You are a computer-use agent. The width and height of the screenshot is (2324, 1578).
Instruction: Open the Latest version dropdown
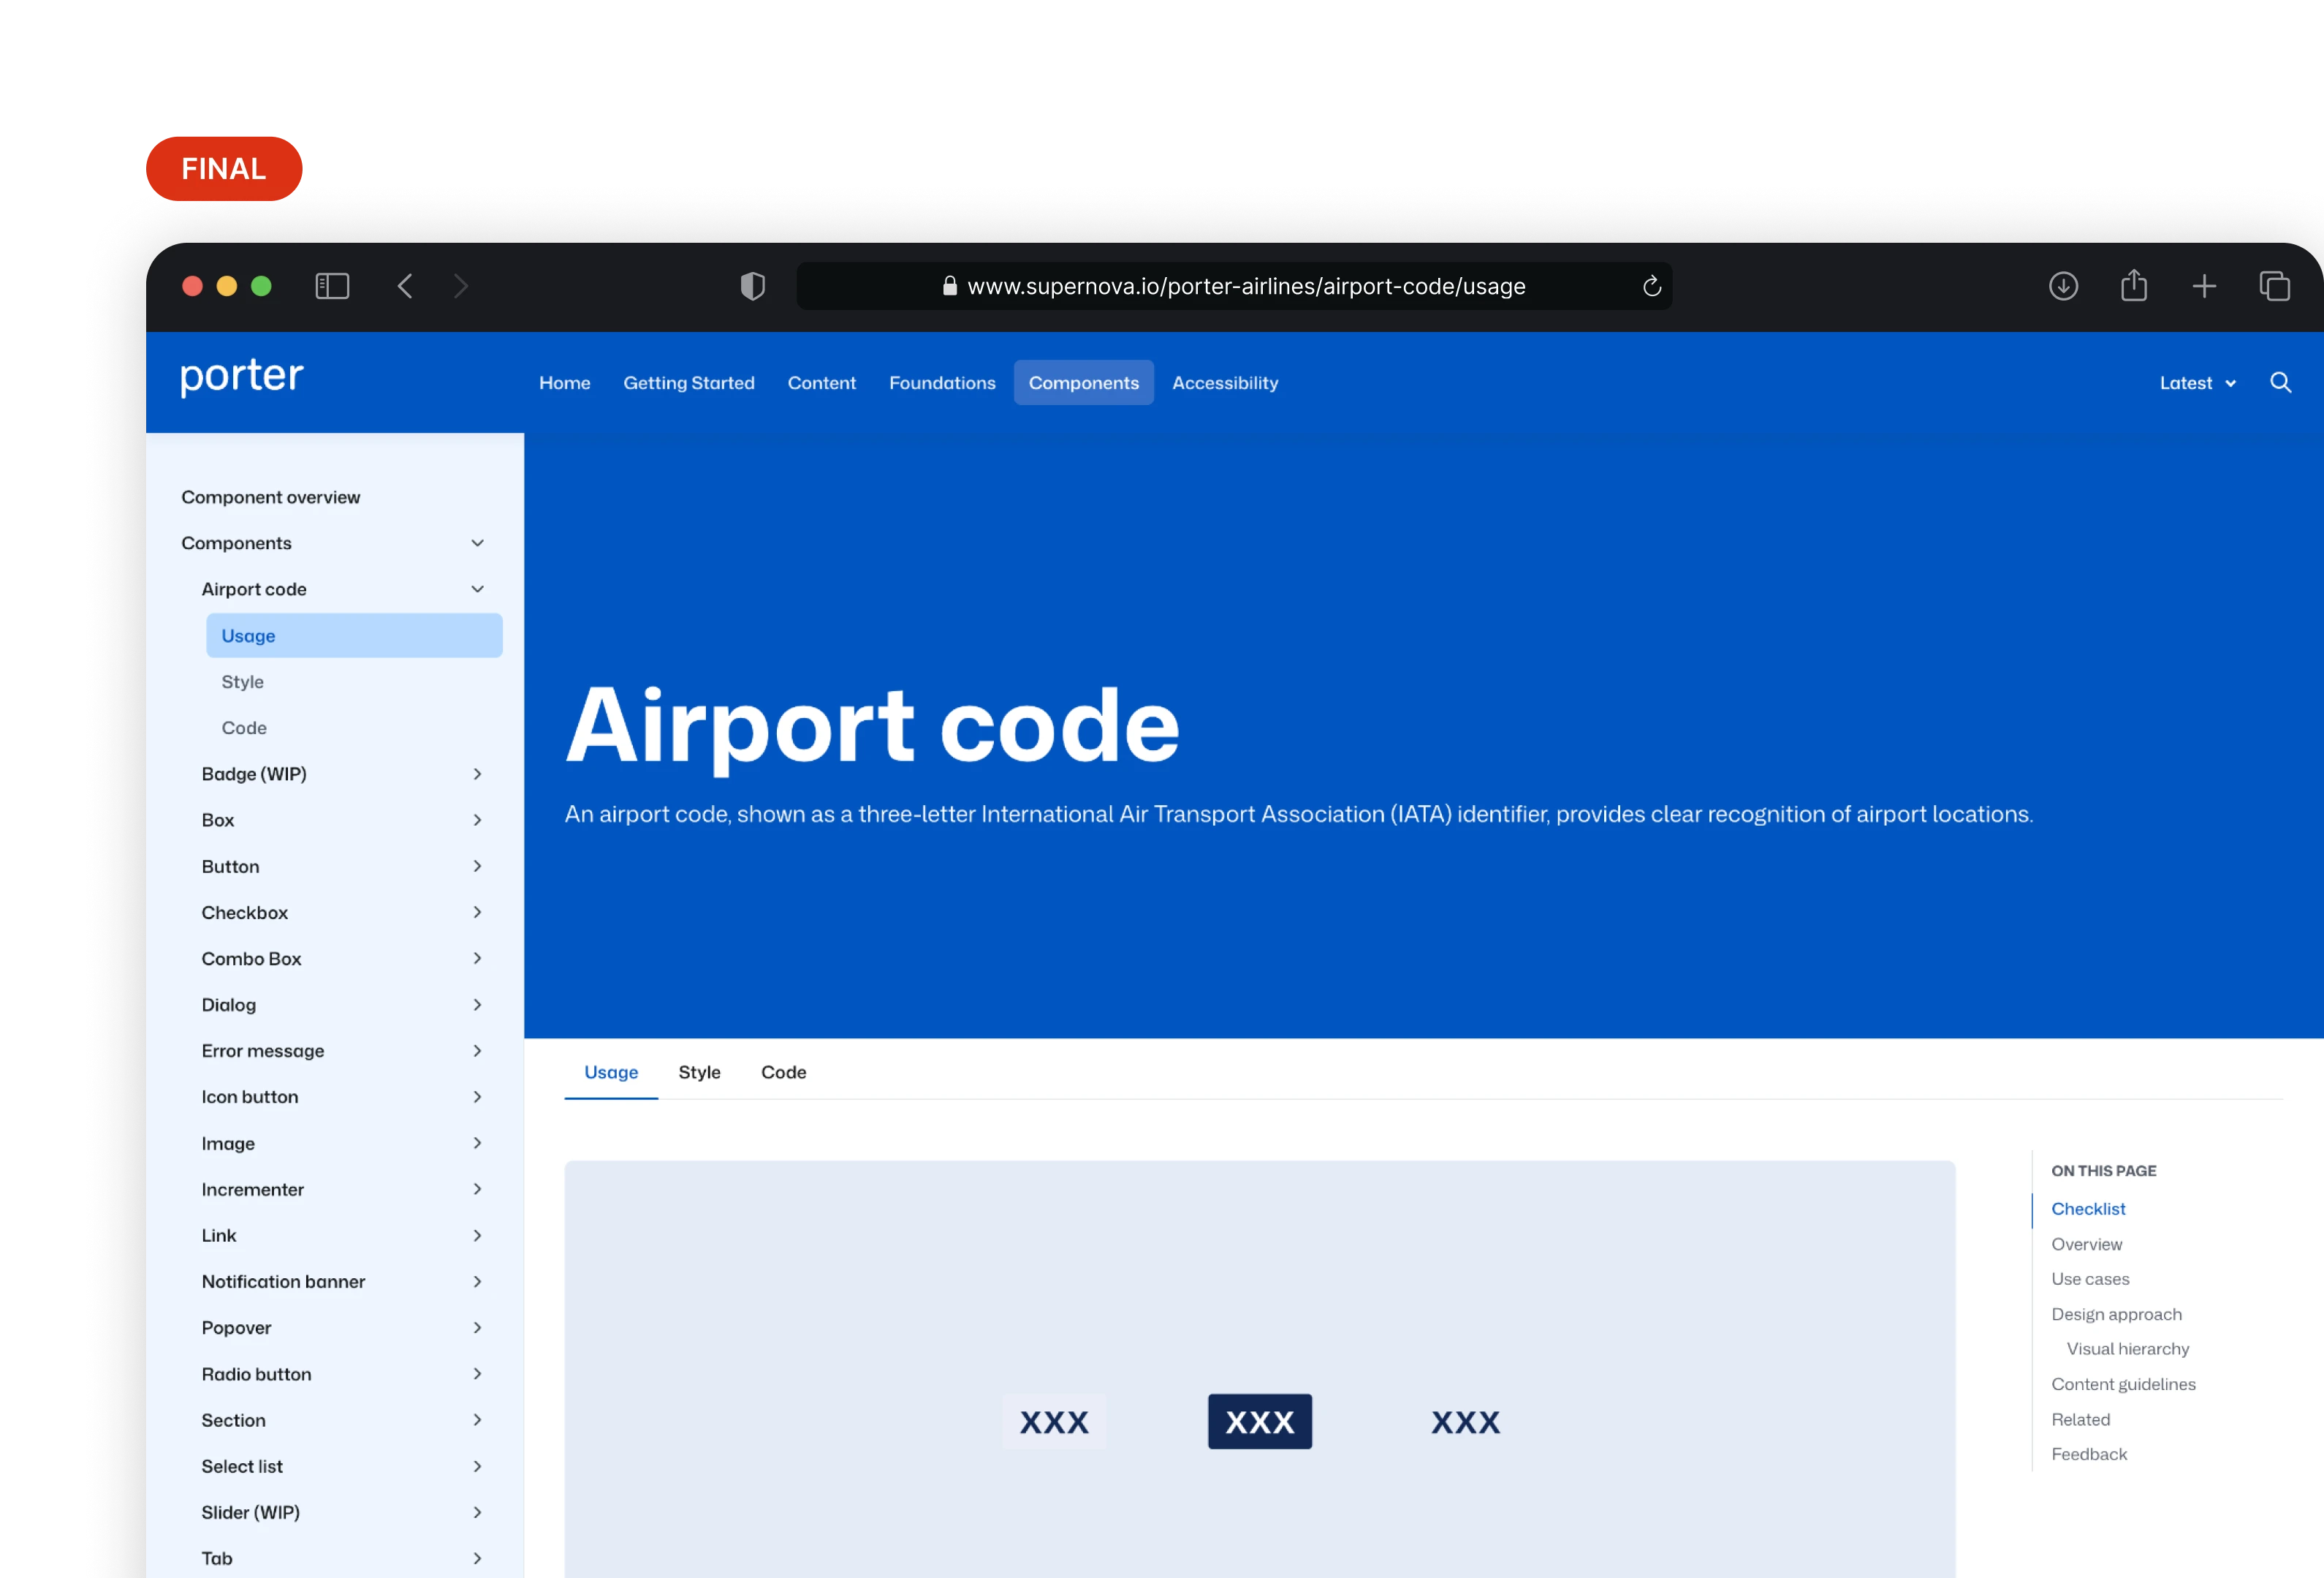2196,382
